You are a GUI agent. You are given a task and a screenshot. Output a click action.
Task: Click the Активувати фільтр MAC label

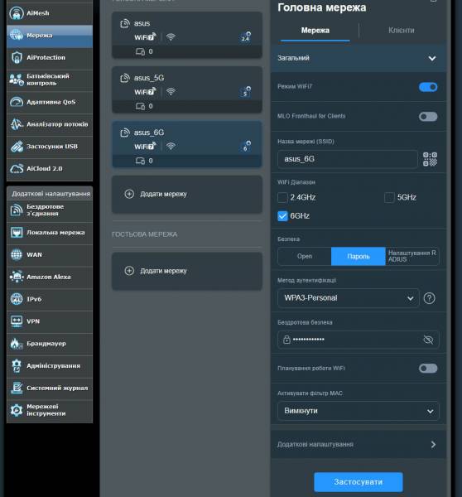pyautogui.click(x=310, y=393)
